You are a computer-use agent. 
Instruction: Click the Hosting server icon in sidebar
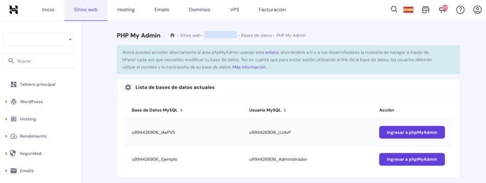coord(13,119)
